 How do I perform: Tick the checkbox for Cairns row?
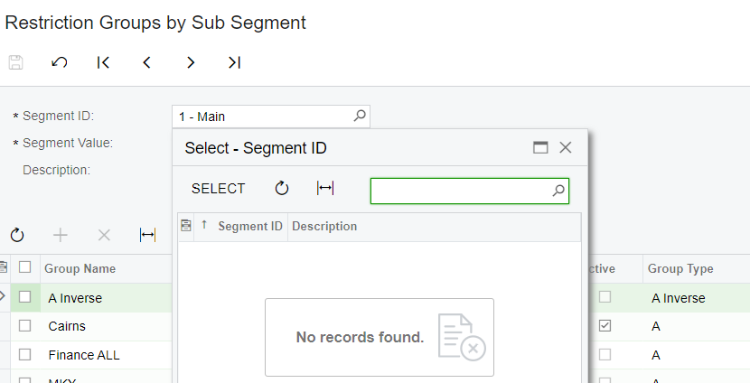pyautogui.click(x=25, y=325)
